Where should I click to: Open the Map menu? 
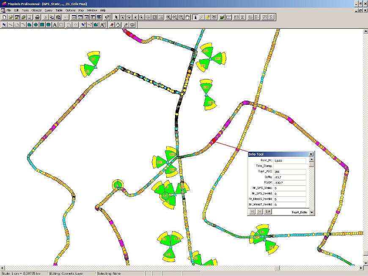tap(81, 10)
